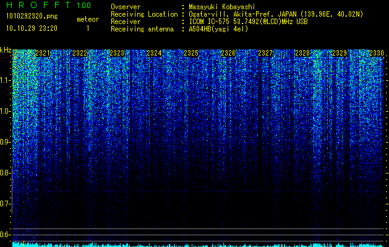389x247 pixels.
Task: Click the 'Ovserver' field label
Action: point(126,7)
